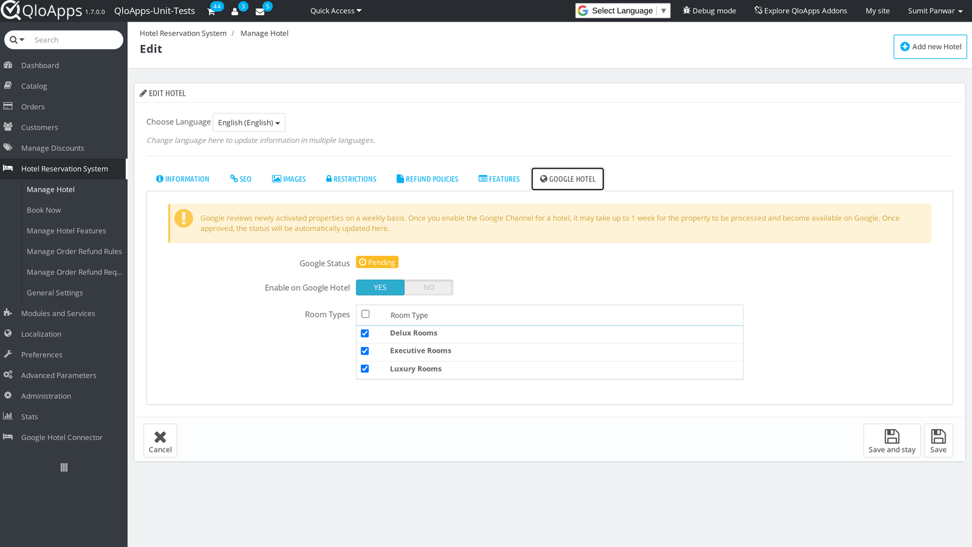
Task: Switch to the Images tab
Action: (x=289, y=179)
